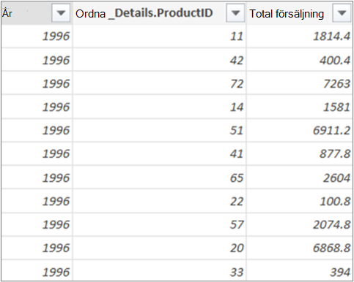This screenshot has width=354, height=282.
Task: Select the 400.4 sales cell
Action: point(300,60)
